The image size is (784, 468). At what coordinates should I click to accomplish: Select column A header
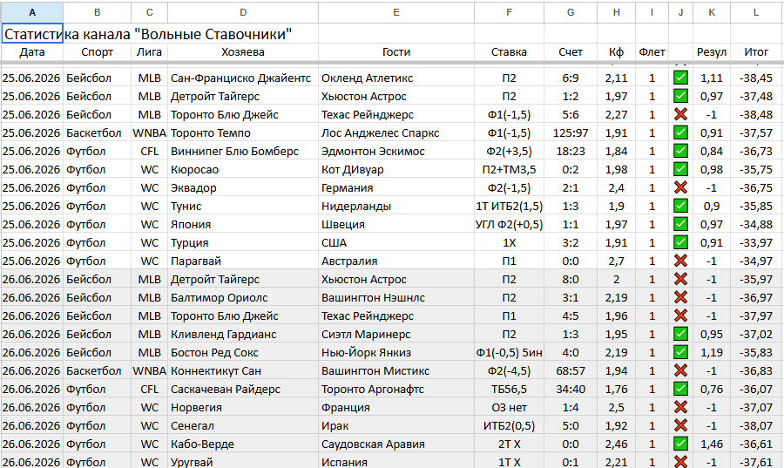tap(32, 12)
